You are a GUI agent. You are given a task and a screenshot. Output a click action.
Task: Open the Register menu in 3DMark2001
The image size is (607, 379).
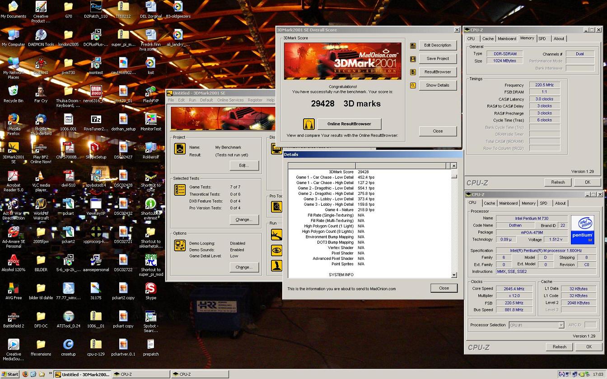pos(255,100)
